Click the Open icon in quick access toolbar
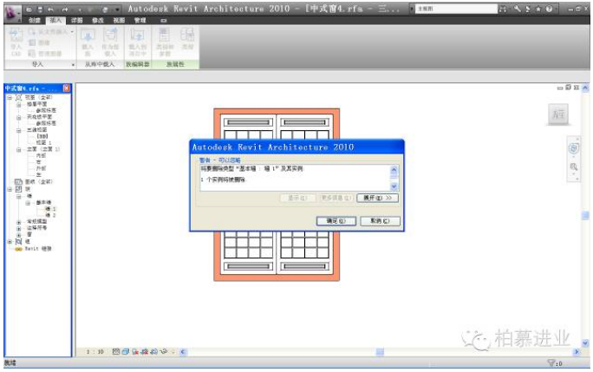Image resolution: width=593 pixels, height=372 pixels. [29, 9]
